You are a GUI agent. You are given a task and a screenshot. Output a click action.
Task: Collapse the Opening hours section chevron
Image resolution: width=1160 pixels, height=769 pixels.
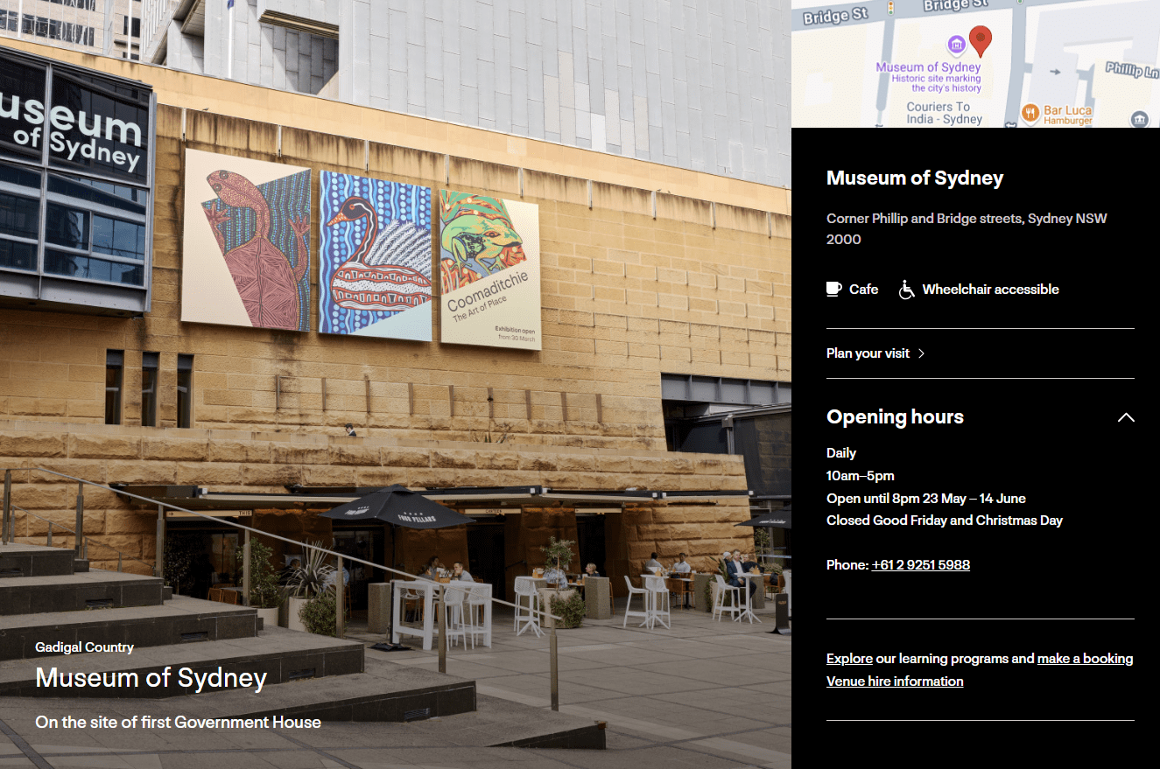click(1126, 417)
